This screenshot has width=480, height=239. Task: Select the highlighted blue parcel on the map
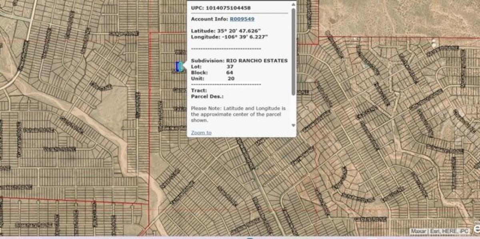177,66
